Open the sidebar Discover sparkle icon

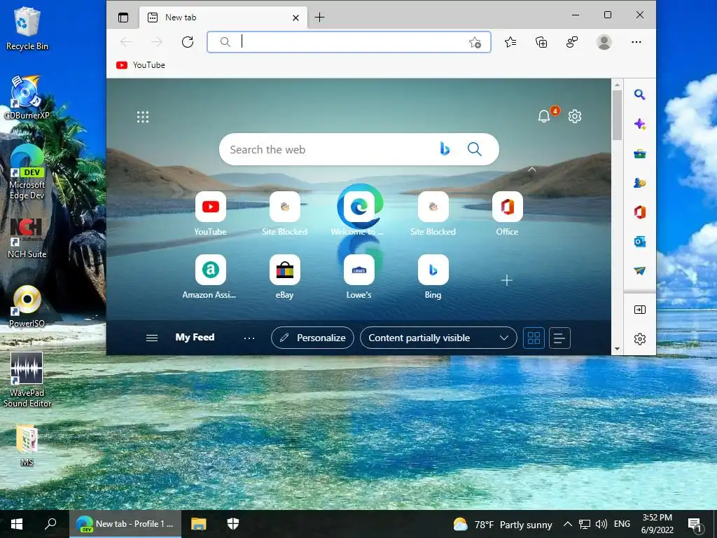click(640, 124)
